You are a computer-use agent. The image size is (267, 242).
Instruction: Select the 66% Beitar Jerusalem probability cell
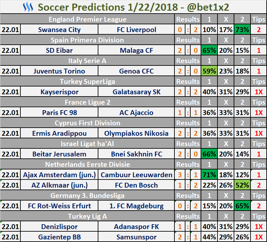(x=209, y=154)
